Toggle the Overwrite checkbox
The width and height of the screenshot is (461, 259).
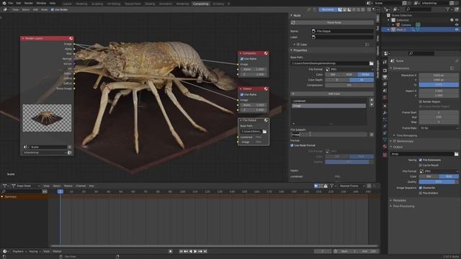tap(421, 188)
